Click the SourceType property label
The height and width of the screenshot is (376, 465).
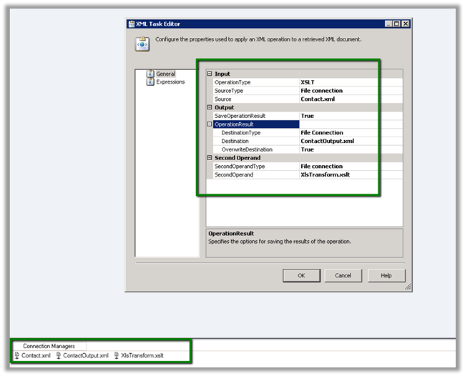tap(229, 91)
